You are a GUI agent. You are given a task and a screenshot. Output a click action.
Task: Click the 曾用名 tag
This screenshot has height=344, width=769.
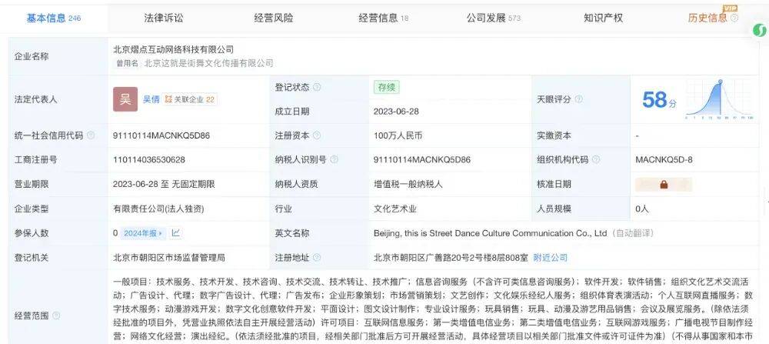[x=128, y=63]
